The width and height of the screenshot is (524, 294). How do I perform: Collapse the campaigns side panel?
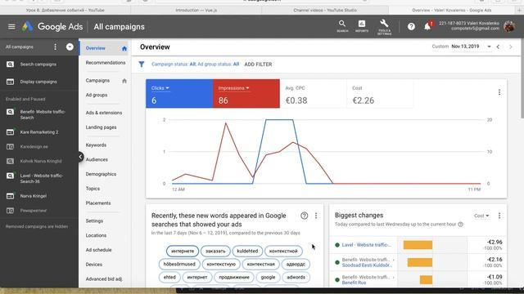(x=80, y=157)
